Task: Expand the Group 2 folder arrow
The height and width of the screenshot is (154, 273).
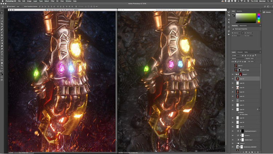Action: pyautogui.click(x=237, y=143)
